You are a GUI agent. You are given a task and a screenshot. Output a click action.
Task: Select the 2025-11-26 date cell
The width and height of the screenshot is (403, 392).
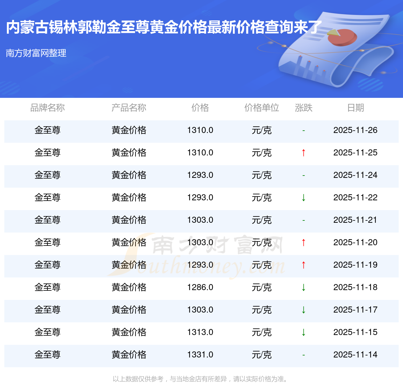coord(355,130)
